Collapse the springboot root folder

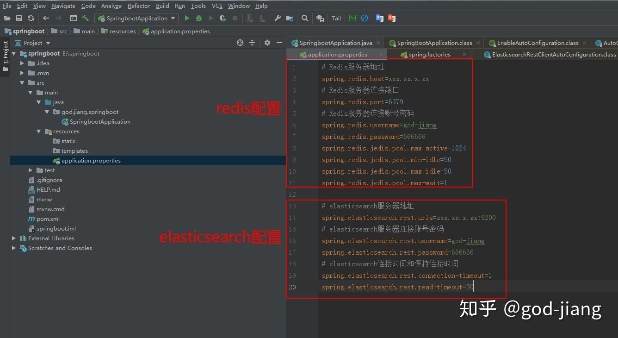[14, 54]
